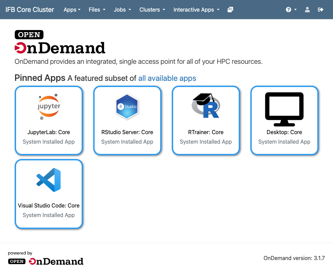333x273 pixels.
Task: Open the Help question mark menu
Action: 291,10
